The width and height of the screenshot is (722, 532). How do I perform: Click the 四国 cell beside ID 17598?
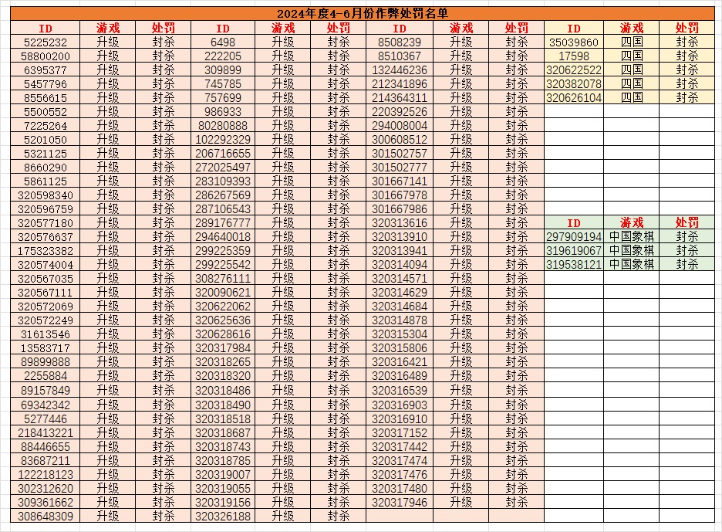click(x=631, y=56)
